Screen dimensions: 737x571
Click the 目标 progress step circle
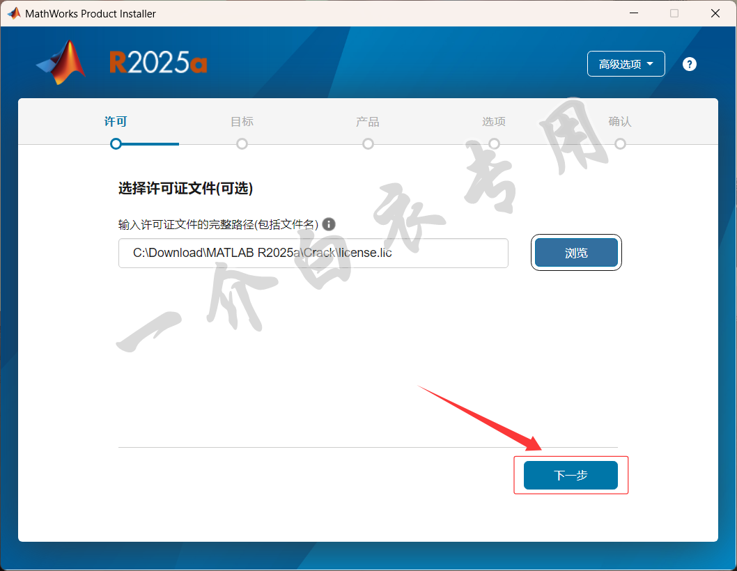pyautogui.click(x=242, y=144)
